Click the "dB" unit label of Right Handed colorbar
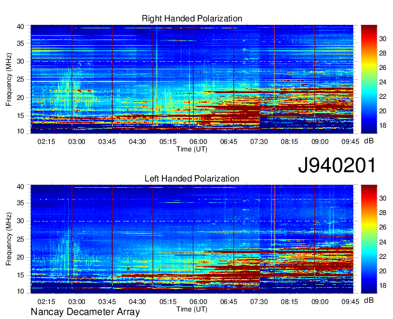This screenshot has width=393, height=319. (369, 141)
